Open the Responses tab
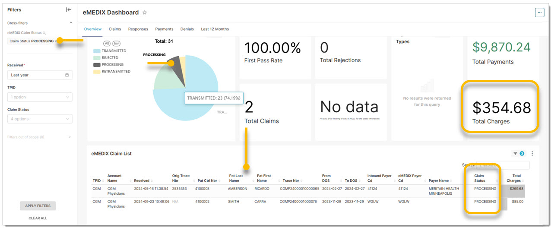551x228 pixels. [138, 29]
